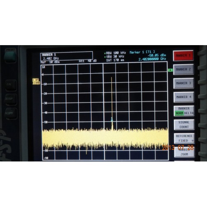Click the signal peak on the spectrum
The height and width of the screenshot is (207, 207).
[111, 78]
